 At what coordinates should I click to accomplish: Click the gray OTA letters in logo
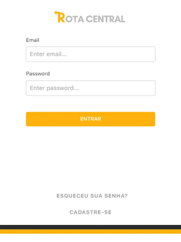(x=75, y=19)
